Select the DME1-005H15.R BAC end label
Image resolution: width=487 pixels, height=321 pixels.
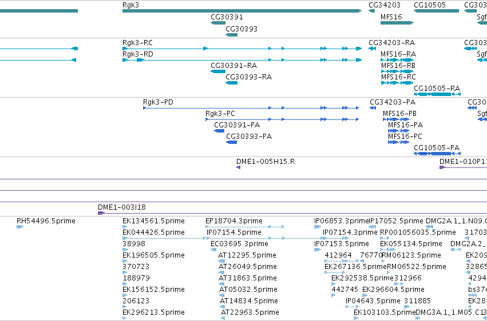[266, 162]
